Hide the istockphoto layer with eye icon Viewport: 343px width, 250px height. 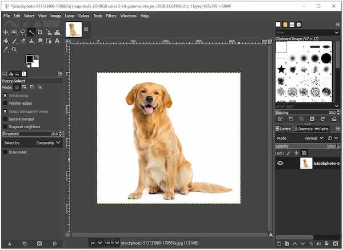[280, 163]
